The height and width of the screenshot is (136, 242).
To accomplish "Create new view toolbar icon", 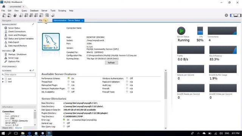I will coord(31,15).
